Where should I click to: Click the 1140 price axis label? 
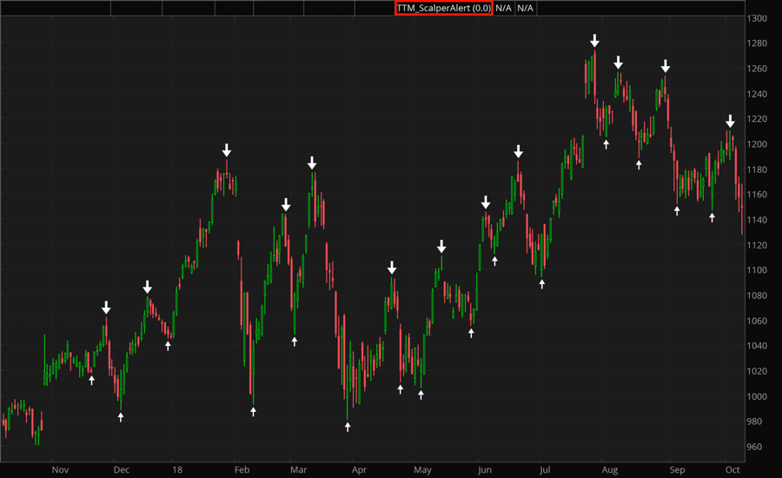point(759,220)
